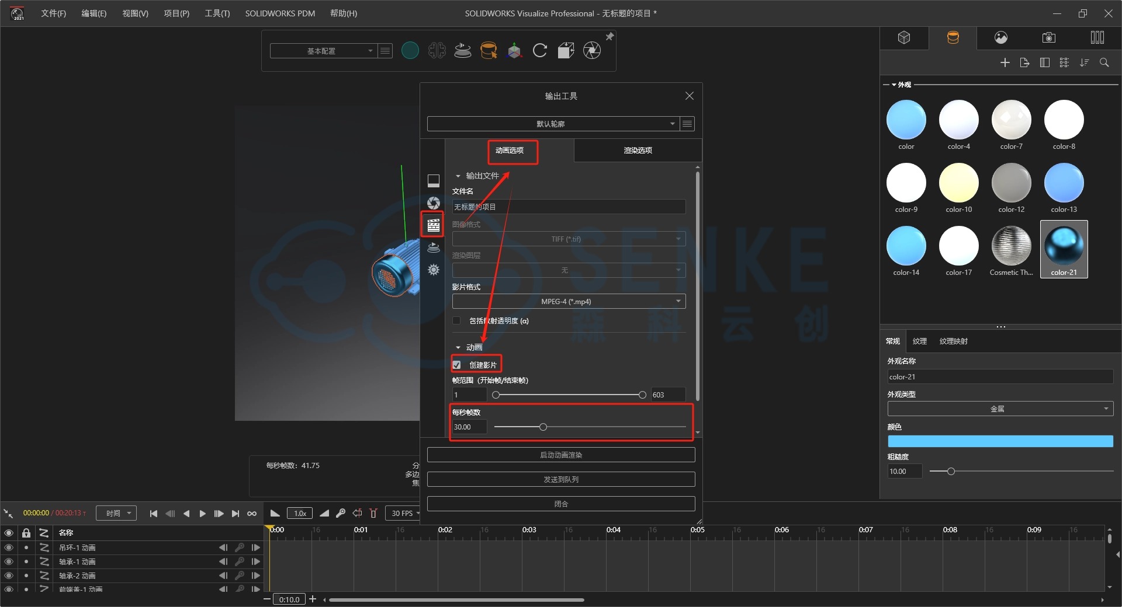Click the import appearance file icon
1122x607 pixels.
[x=1024, y=62]
